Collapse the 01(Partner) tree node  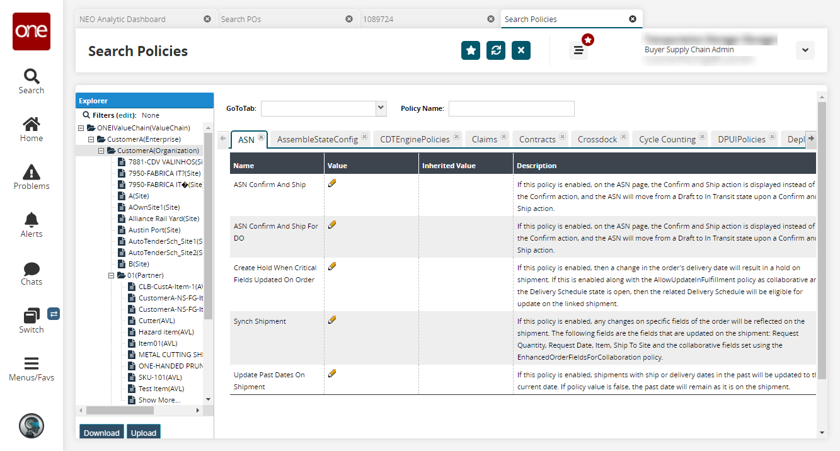pyautogui.click(x=112, y=275)
